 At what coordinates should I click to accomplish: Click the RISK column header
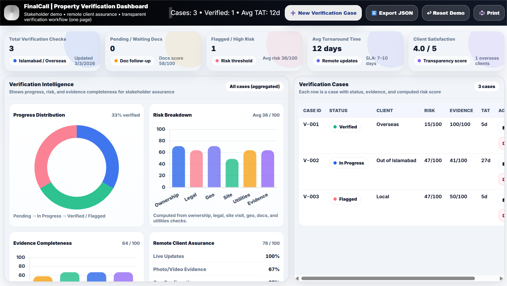click(429, 110)
